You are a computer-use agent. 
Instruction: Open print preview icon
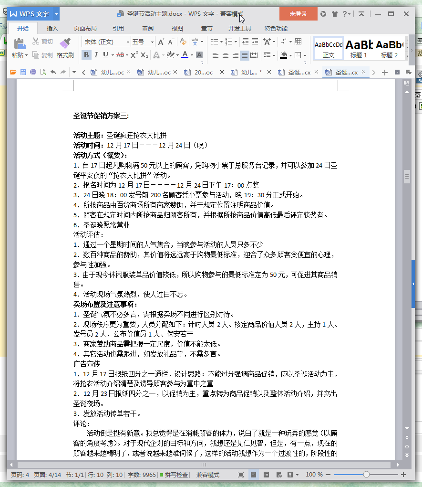pos(43,72)
